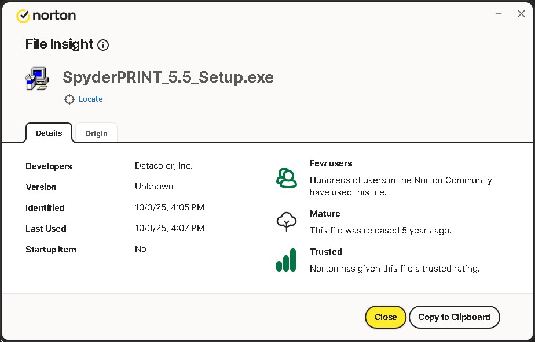535x342 pixels.
Task: Click the Norton checkmark logo icon
Action: click(23, 16)
